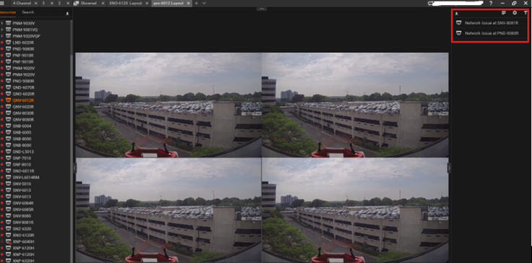The image size is (532, 263).
Task: Open the tab list dropdown chevron
Action: (x=204, y=3)
